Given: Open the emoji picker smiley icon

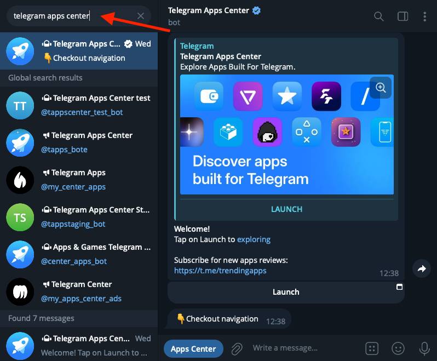Looking at the screenshot, I should click(398, 348).
